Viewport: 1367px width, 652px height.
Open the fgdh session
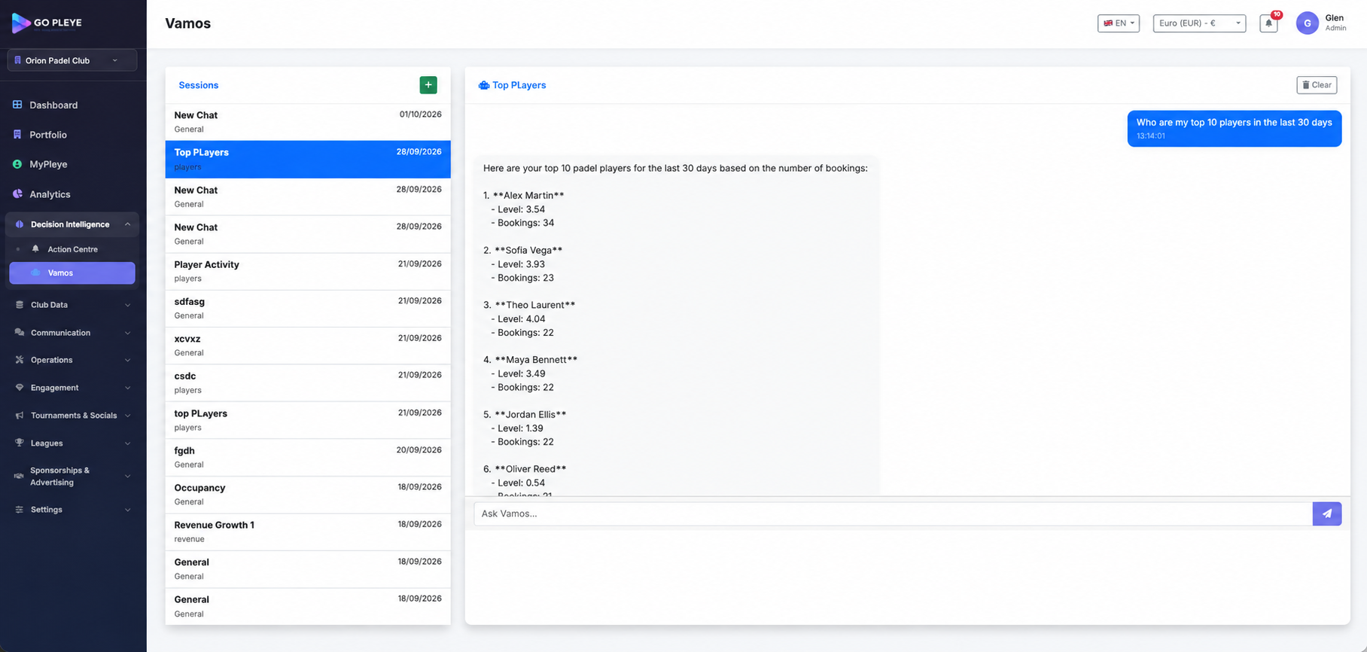pos(308,457)
